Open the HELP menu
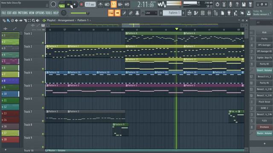Image resolution: width=273 pixels, height=153 pixels. click(56, 13)
